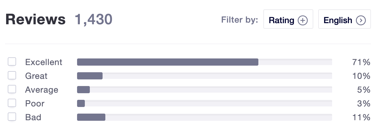
Task: Open the Rating filter dropdown
Action: pyautogui.click(x=288, y=19)
